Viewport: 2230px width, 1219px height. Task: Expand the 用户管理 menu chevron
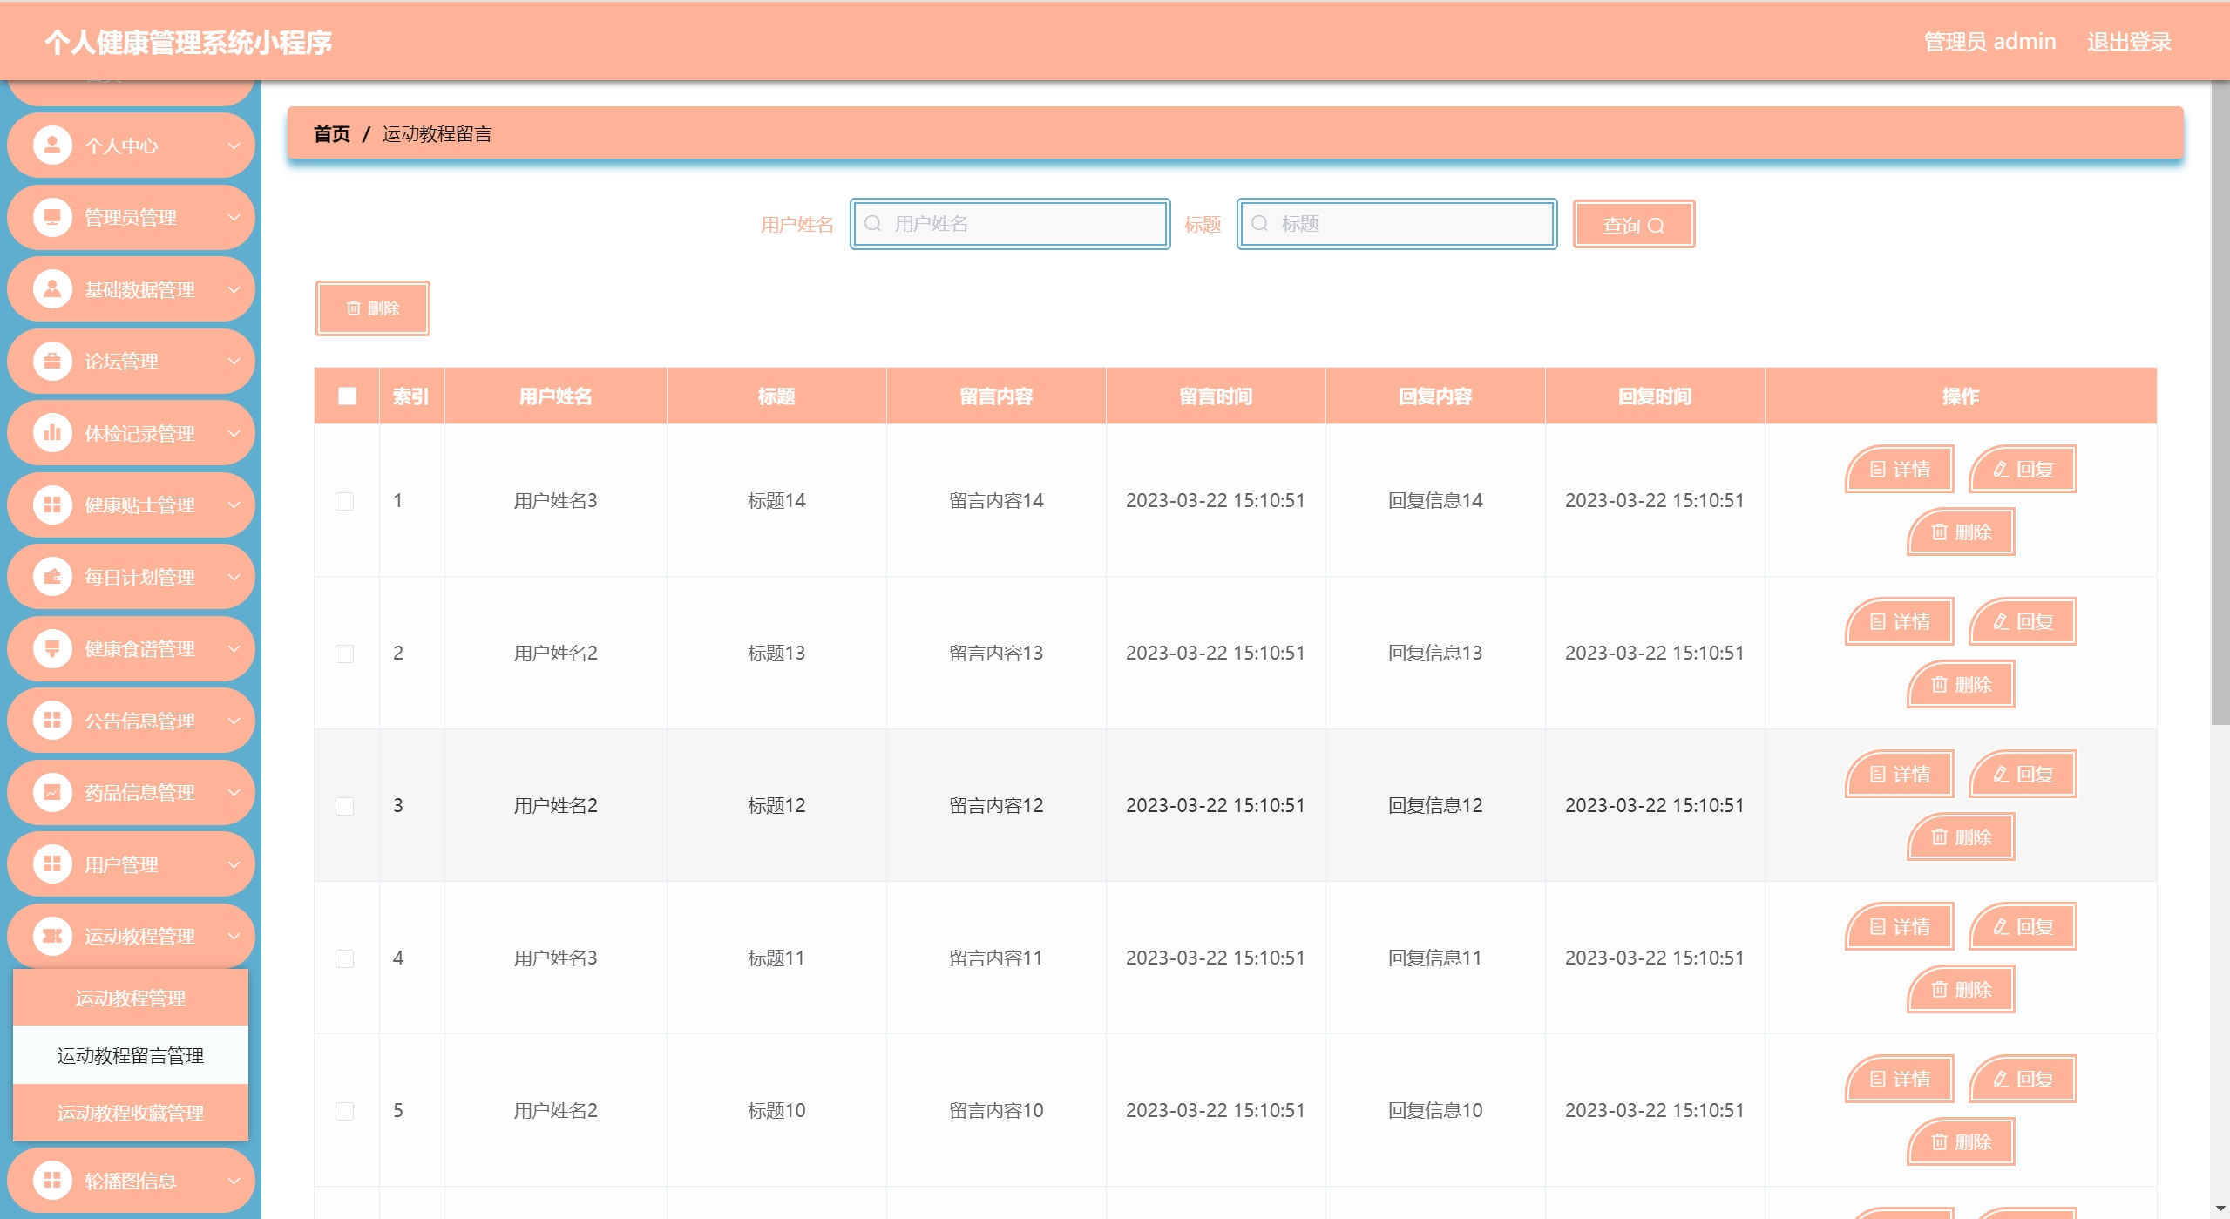pyautogui.click(x=234, y=864)
